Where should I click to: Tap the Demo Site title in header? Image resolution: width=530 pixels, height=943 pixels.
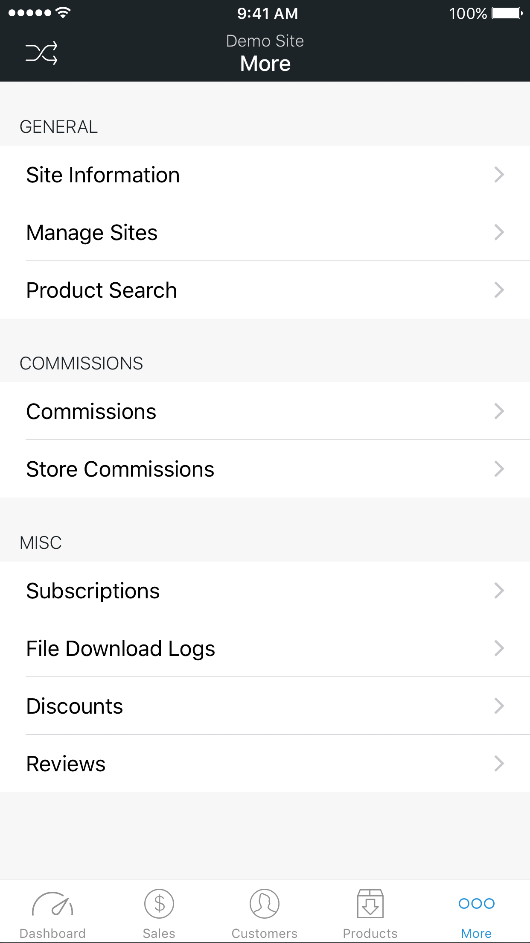(x=265, y=41)
